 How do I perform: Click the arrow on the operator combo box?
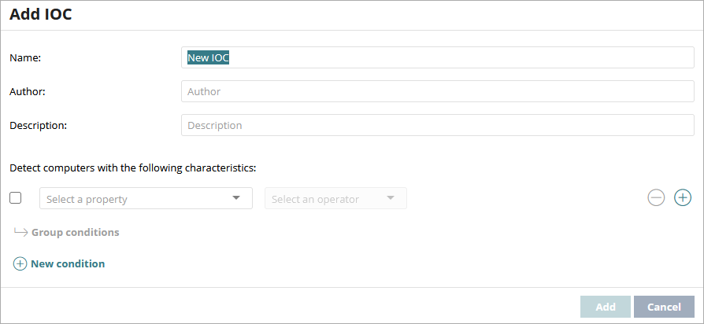(x=391, y=198)
